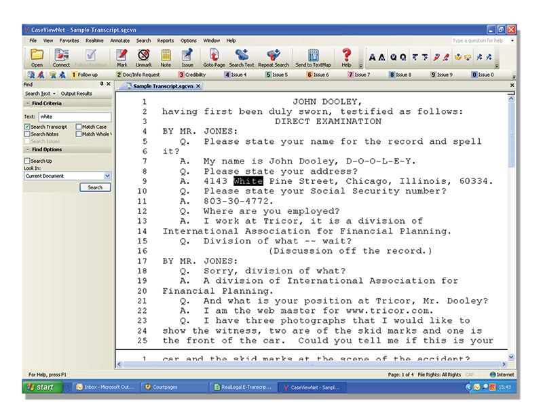Enable the Search Up checkbox

(x=27, y=161)
